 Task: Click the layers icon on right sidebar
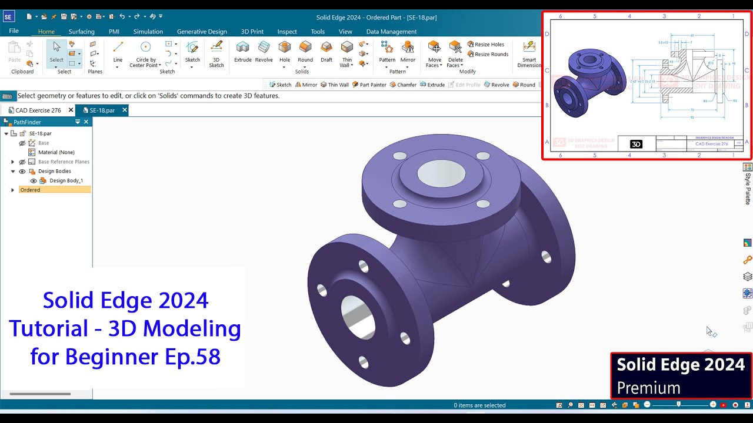coord(747,277)
